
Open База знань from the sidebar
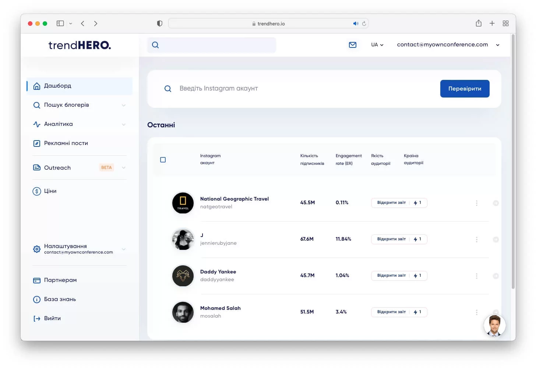pos(59,299)
